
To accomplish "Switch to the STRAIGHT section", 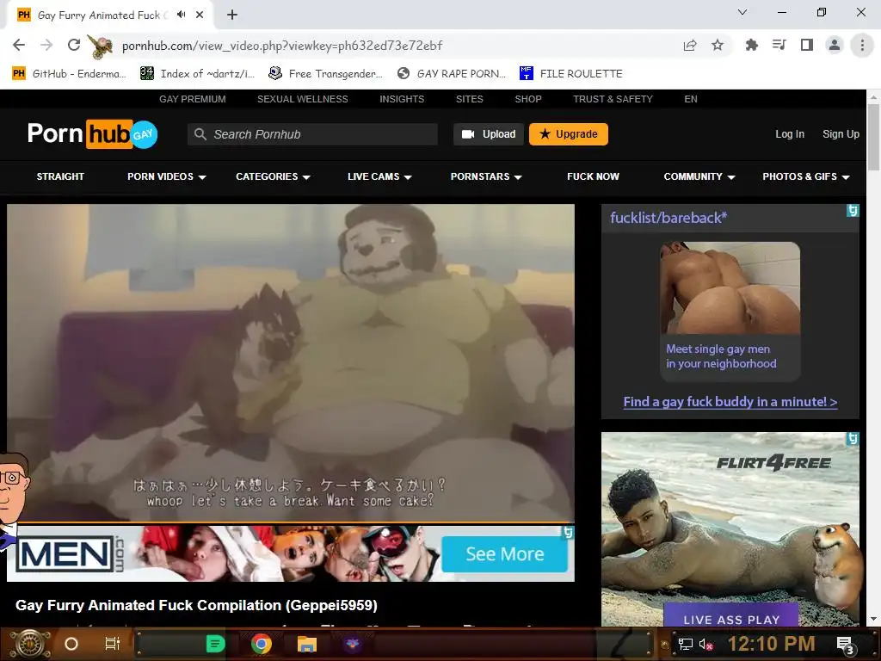I will (x=60, y=176).
